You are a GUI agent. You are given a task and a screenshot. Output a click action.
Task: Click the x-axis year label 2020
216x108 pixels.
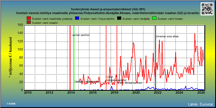point(136,92)
